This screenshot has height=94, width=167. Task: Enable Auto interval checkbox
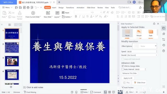(x=123, y=69)
